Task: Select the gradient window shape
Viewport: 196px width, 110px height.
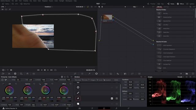Action: (x=78, y=104)
